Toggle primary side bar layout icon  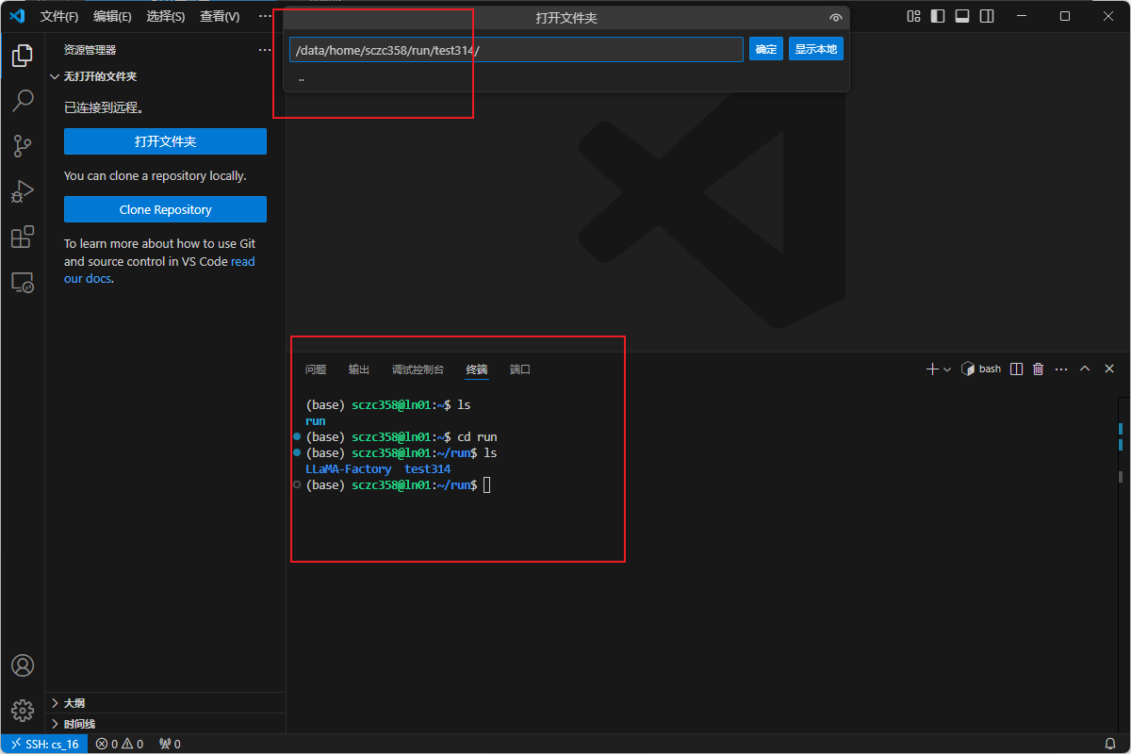(x=938, y=16)
